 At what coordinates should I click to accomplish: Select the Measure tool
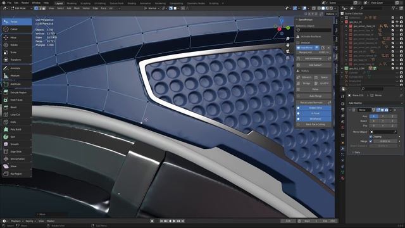click(x=17, y=75)
